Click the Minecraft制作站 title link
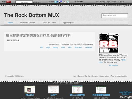 [77, 95]
